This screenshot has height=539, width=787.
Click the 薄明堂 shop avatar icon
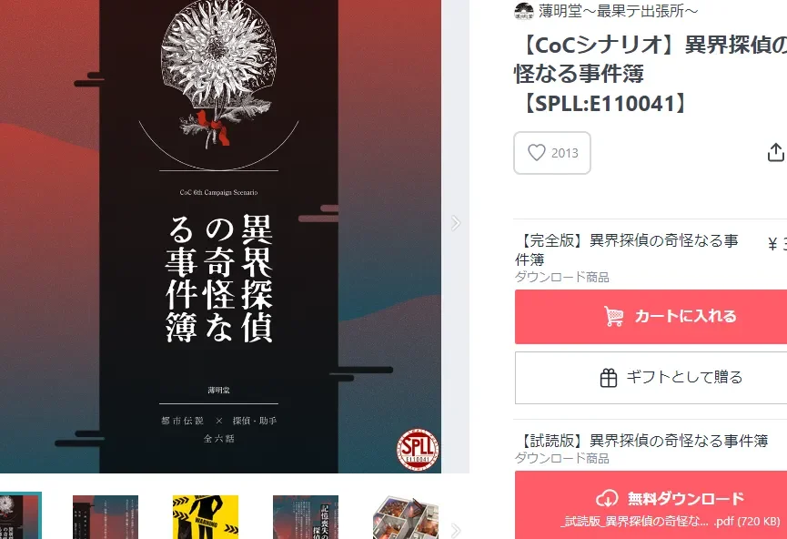[523, 11]
